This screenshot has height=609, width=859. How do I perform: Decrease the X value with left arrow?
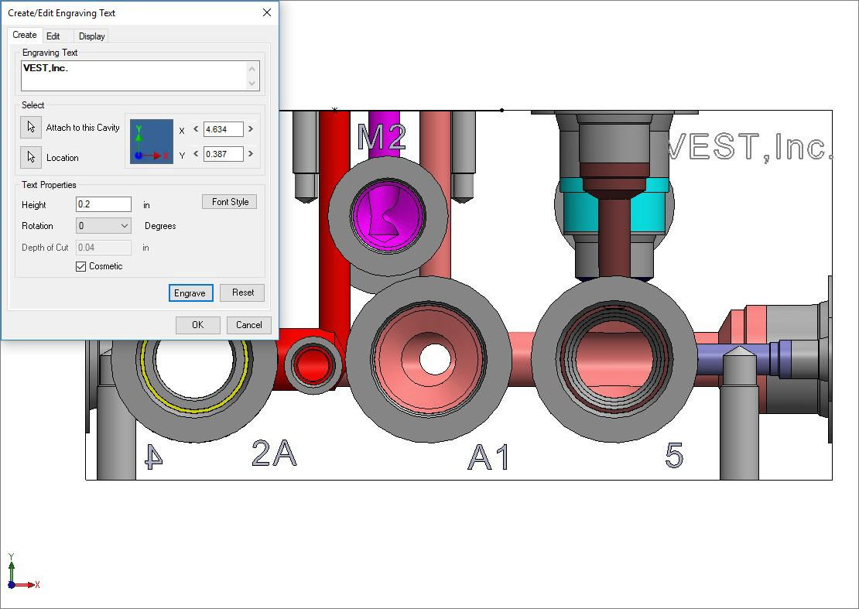coord(196,129)
